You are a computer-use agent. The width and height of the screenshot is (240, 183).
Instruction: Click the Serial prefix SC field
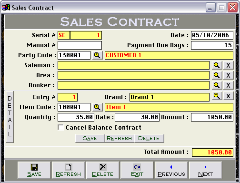click(64, 35)
